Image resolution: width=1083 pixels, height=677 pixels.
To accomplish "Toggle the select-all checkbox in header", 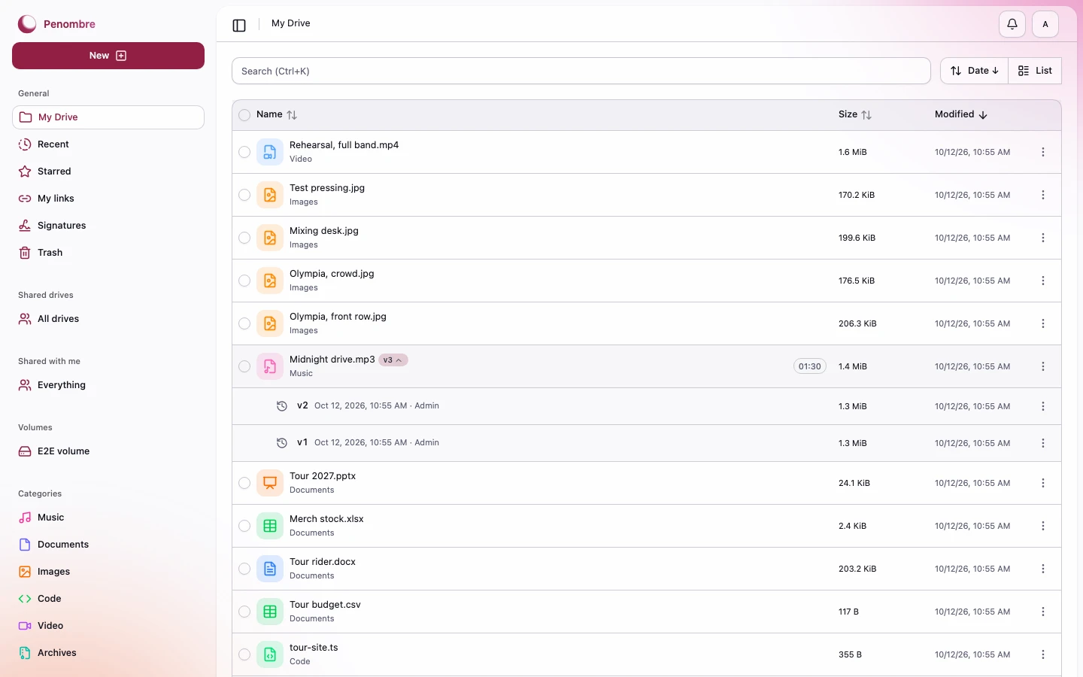I will pyautogui.click(x=244, y=115).
